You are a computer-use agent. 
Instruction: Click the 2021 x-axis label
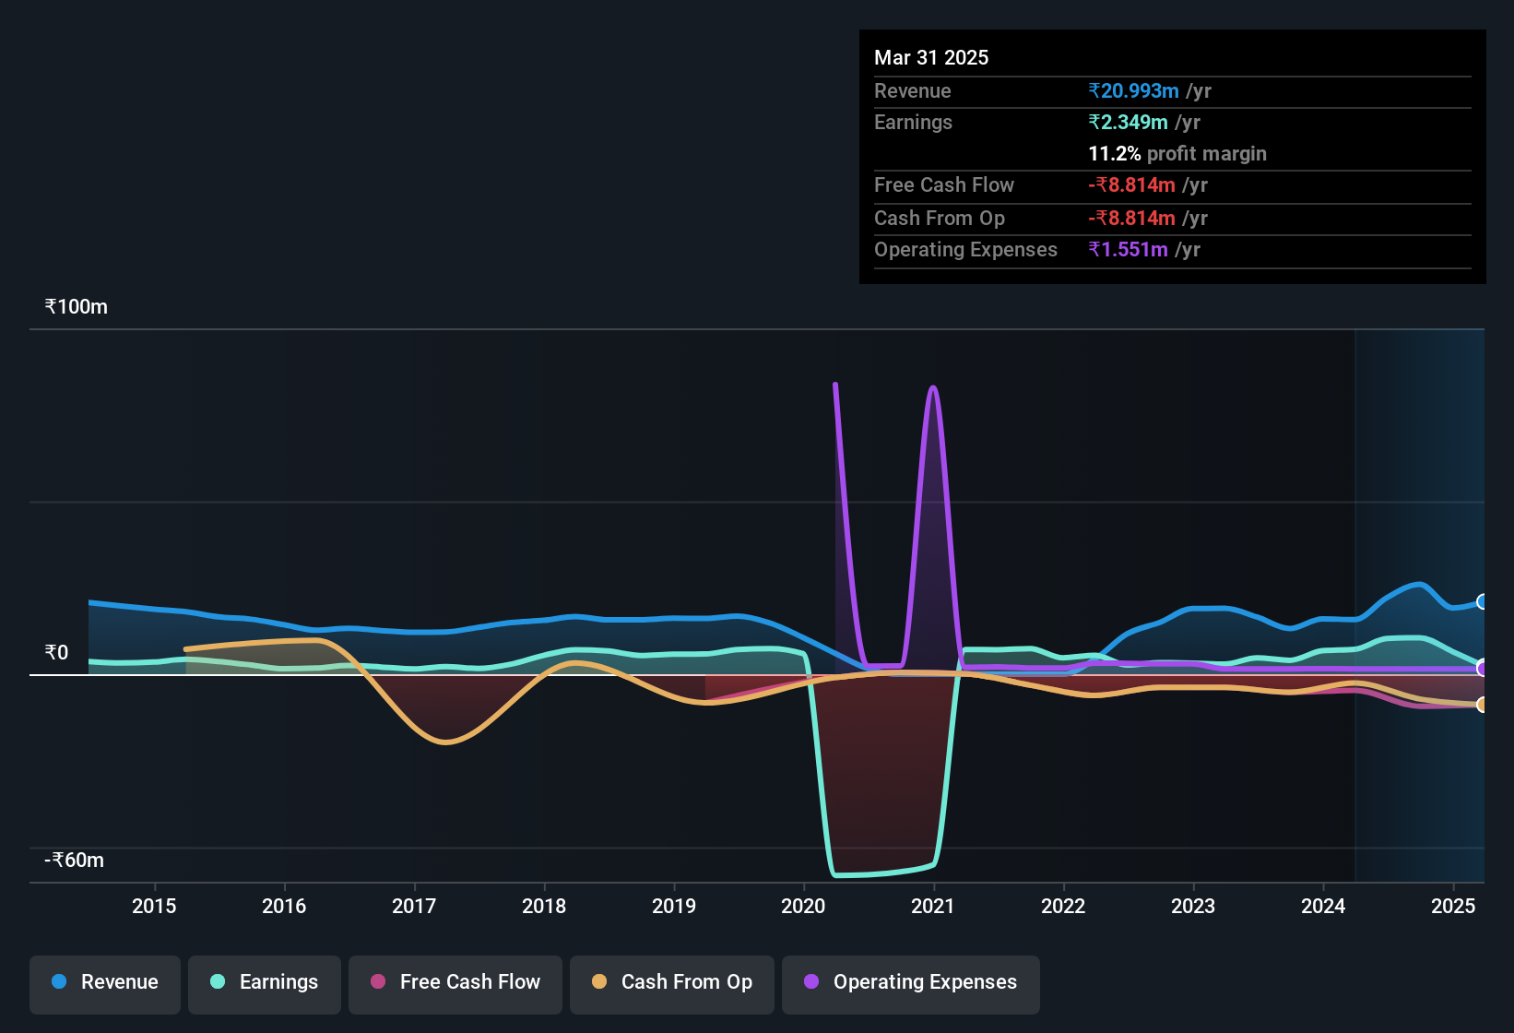933,907
